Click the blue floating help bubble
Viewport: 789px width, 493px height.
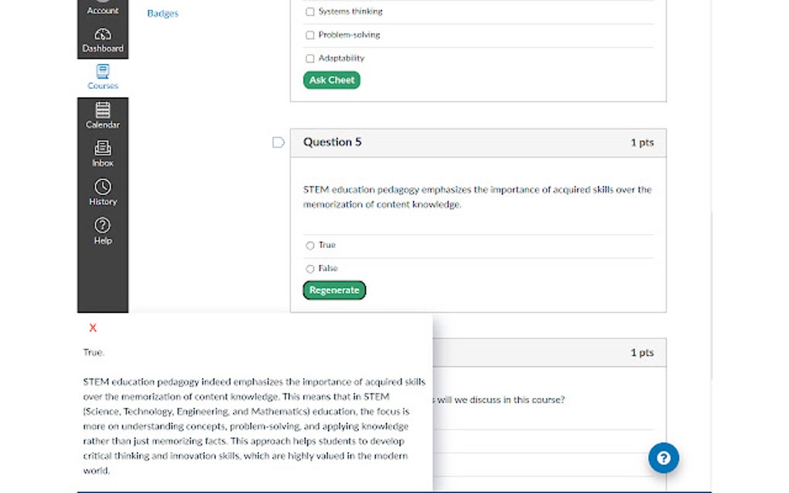(x=663, y=457)
